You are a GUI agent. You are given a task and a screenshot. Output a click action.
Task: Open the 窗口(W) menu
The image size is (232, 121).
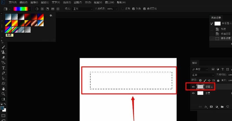point(110,3)
